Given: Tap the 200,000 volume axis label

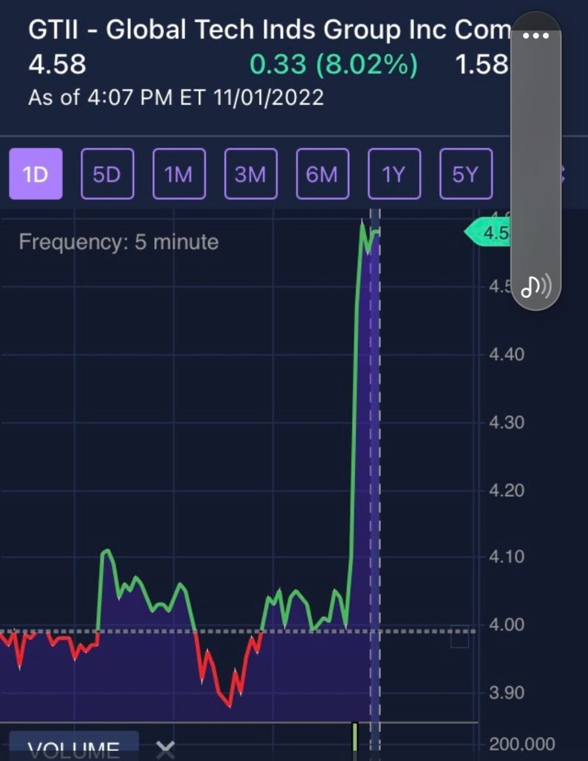Looking at the screenshot, I should [x=522, y=744].
